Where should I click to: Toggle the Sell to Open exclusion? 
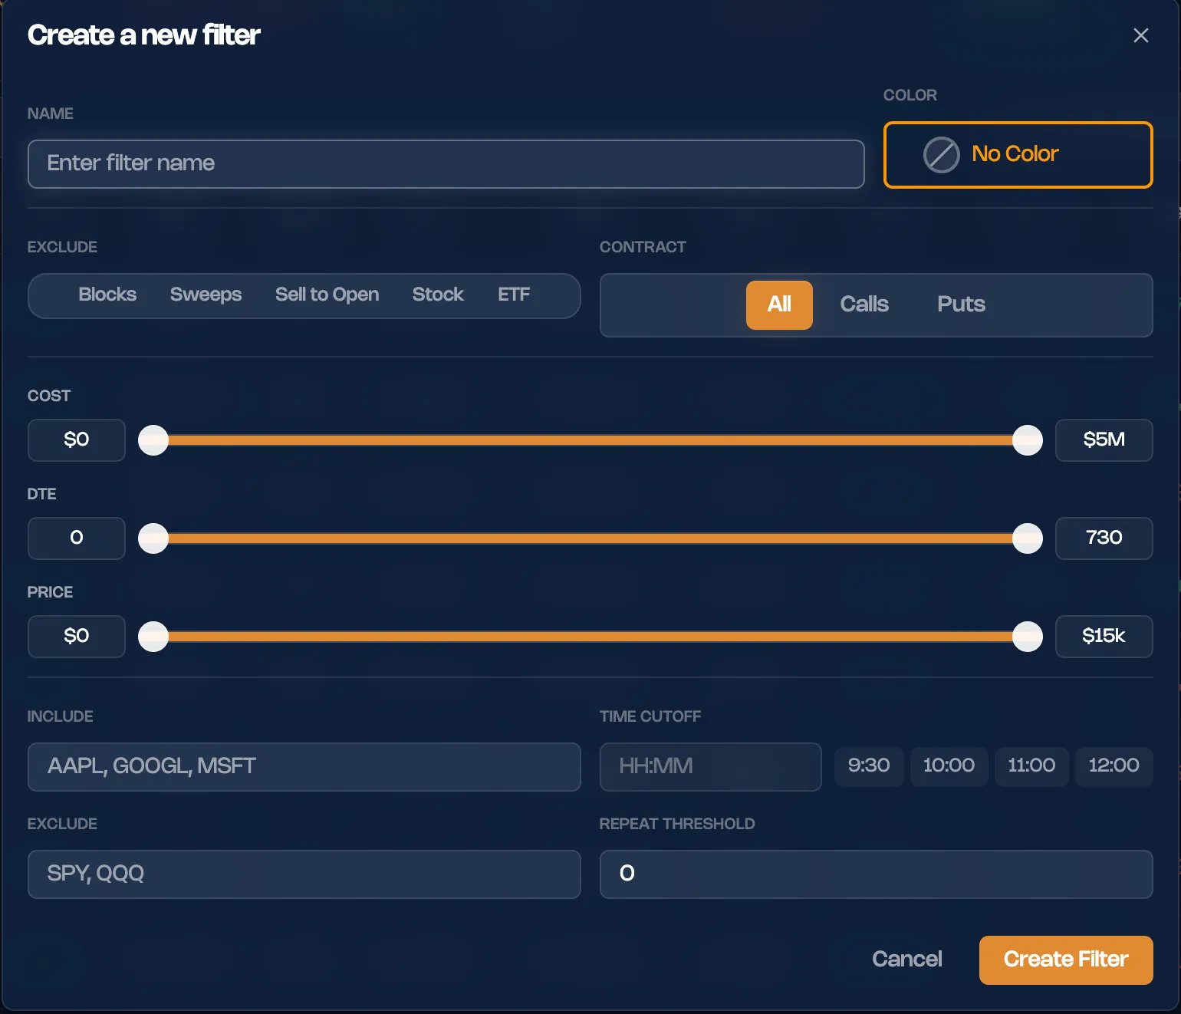(327, 295)
